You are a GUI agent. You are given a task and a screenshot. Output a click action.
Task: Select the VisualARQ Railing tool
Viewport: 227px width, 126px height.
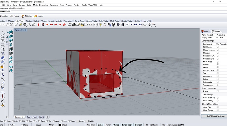tap(11, 62)
